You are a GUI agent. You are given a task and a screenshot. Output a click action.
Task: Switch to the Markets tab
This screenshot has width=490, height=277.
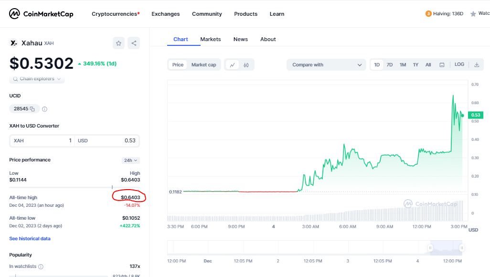click(210, 39)
